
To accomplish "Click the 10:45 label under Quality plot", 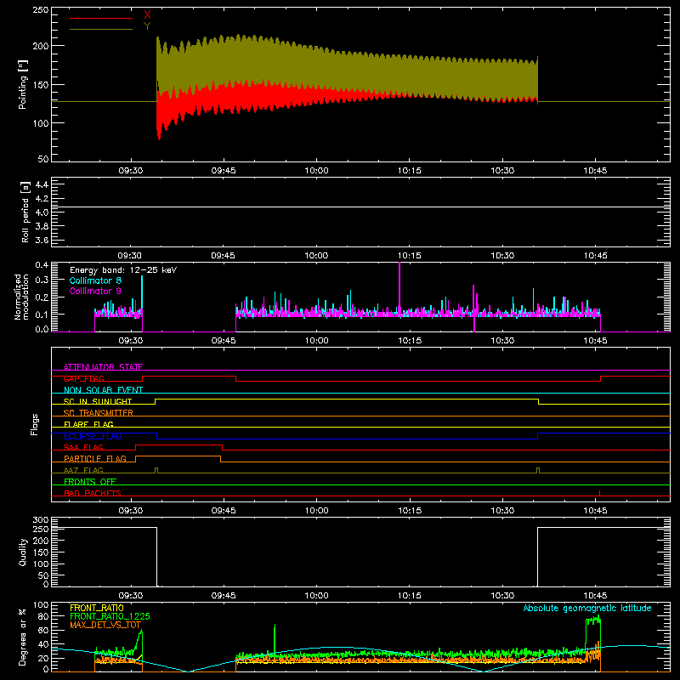I will (x=595, y=596).
